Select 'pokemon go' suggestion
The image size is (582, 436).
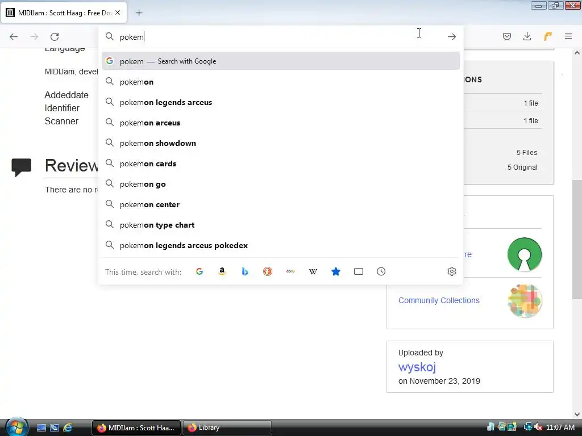[x=281, y=185]
